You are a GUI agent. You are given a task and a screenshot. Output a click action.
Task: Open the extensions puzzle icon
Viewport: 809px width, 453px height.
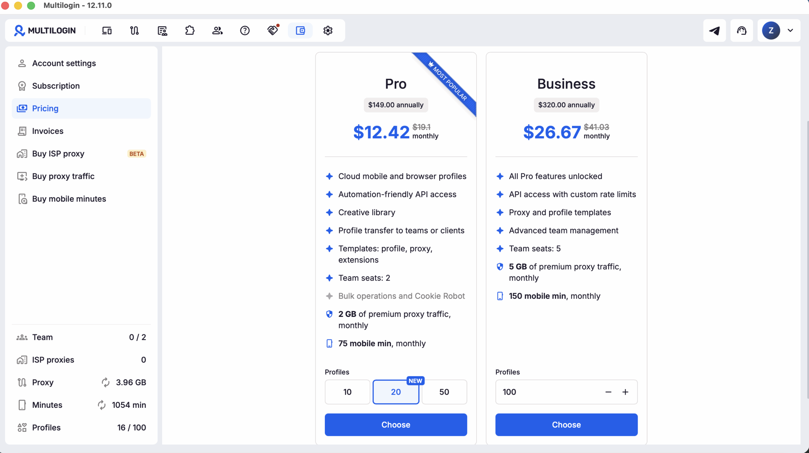click(x=190, y=31)
